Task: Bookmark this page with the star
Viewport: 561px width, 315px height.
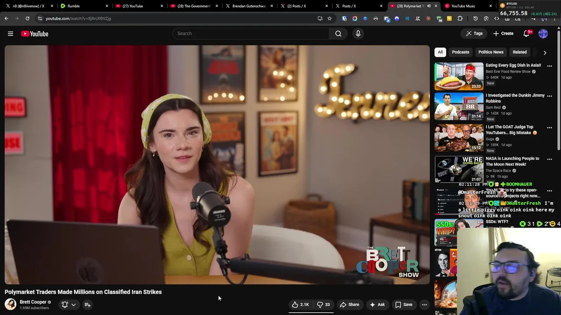Action: point(330,18)
